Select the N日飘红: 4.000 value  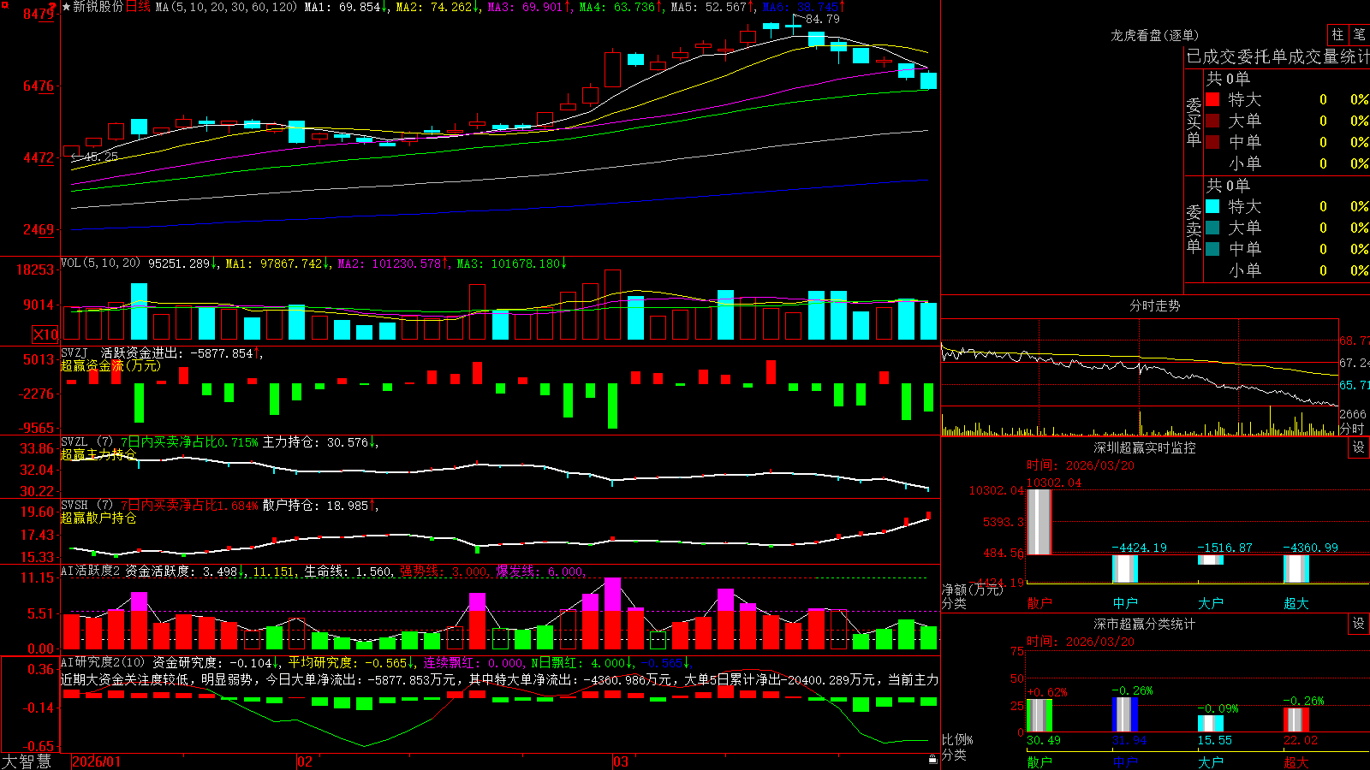tap(578, 662)
